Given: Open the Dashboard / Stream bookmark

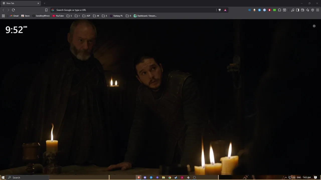Looking at the screenshot, I should (145, 16).
